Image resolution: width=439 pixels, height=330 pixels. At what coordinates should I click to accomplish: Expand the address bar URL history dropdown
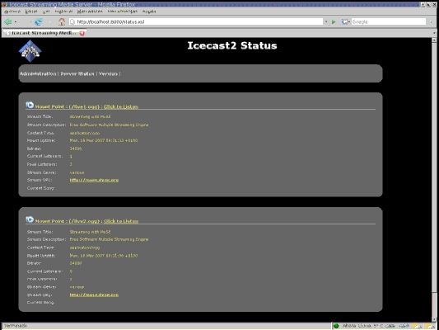pos(326,21)
